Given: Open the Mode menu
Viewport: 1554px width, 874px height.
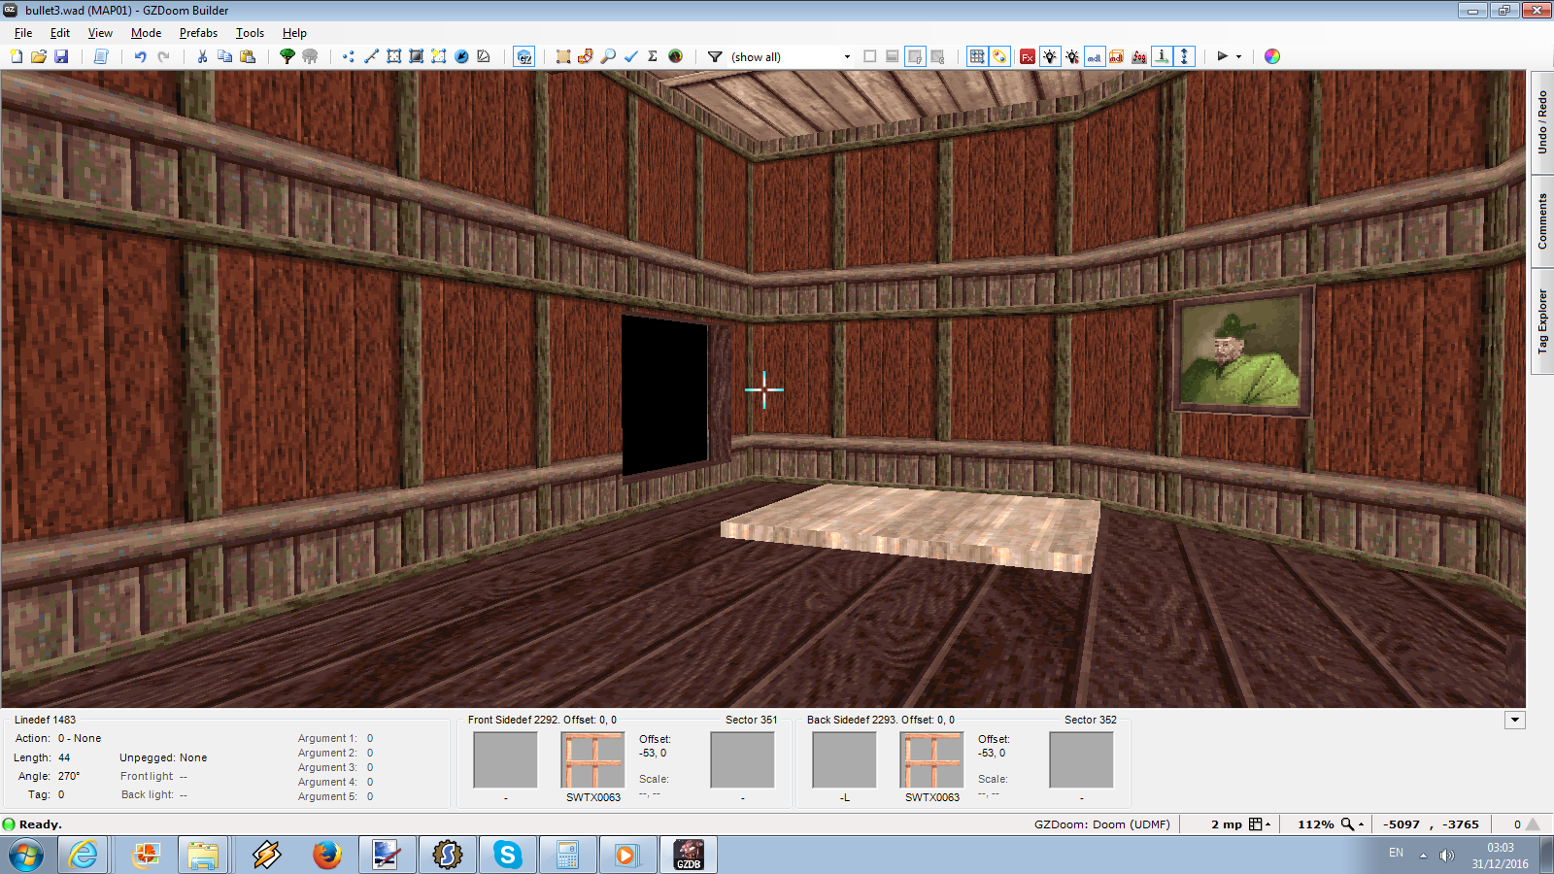Looking at the screenshot, I should coord(146,33).
